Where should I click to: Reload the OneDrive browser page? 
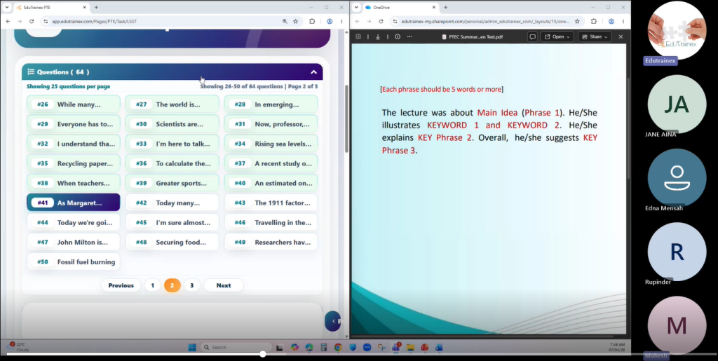pos(381,22)
